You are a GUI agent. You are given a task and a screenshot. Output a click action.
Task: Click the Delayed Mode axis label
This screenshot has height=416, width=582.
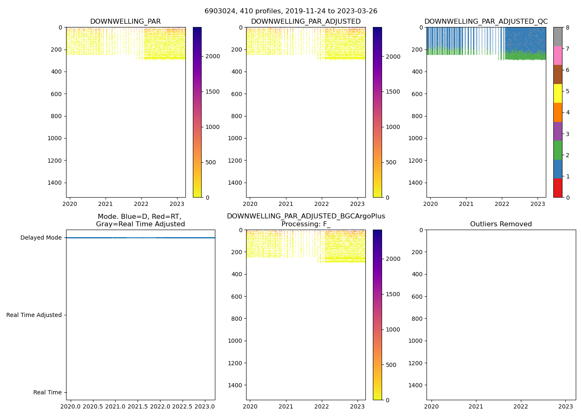tap(41, 238)
